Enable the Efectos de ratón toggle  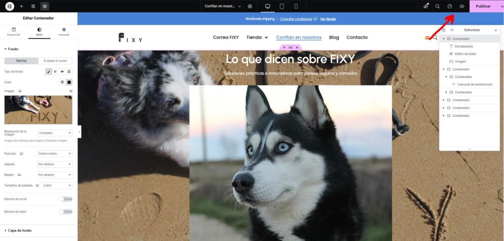tap(65, 212)
